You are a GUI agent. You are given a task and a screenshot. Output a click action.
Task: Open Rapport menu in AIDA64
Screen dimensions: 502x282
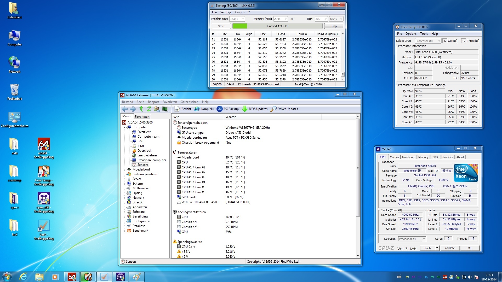click(153, 102)
